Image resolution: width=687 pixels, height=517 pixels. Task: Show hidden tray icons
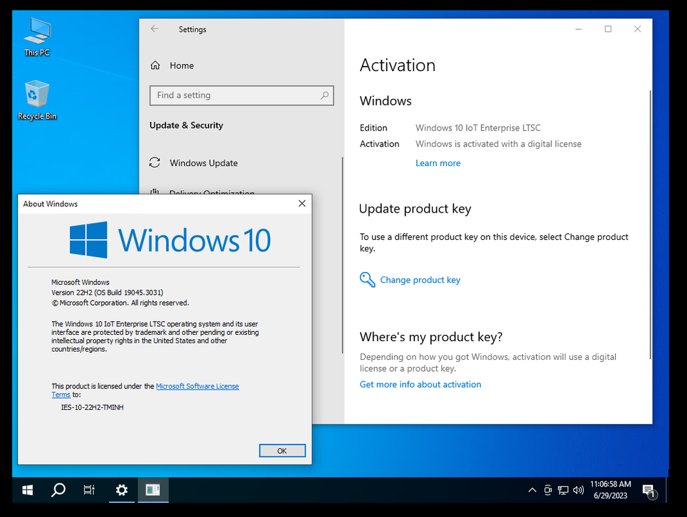[533, 490]
